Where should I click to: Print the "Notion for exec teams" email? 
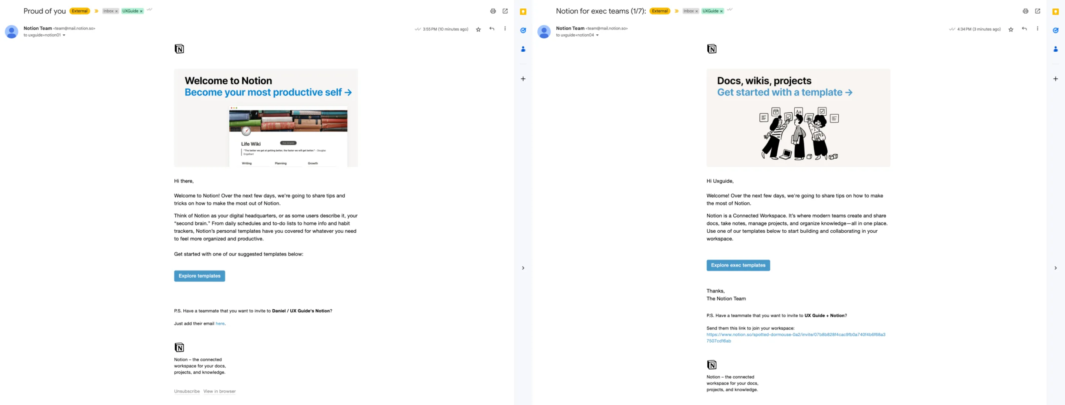click(1025, 11)
